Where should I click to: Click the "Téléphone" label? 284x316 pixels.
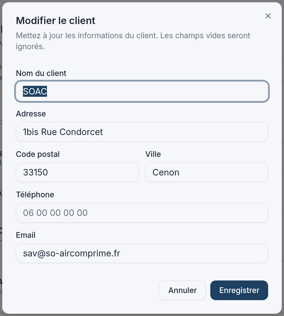[x=35, y=195]
